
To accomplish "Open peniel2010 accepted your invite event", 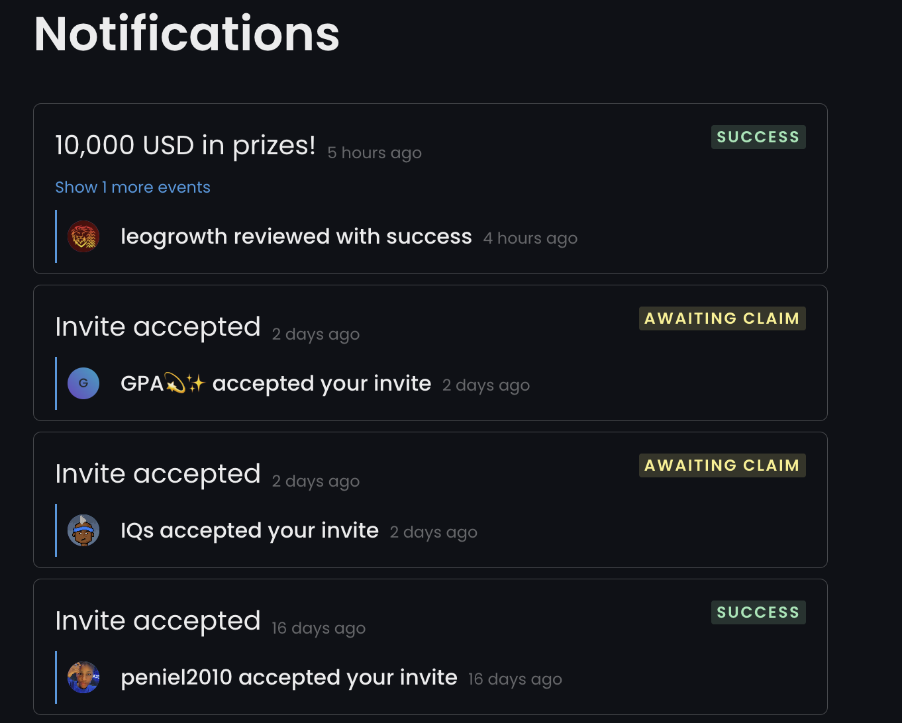I will tap(289, 677).
